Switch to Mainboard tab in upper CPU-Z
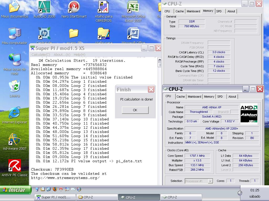This screenshot has width=269, height=201. (193, 11)
